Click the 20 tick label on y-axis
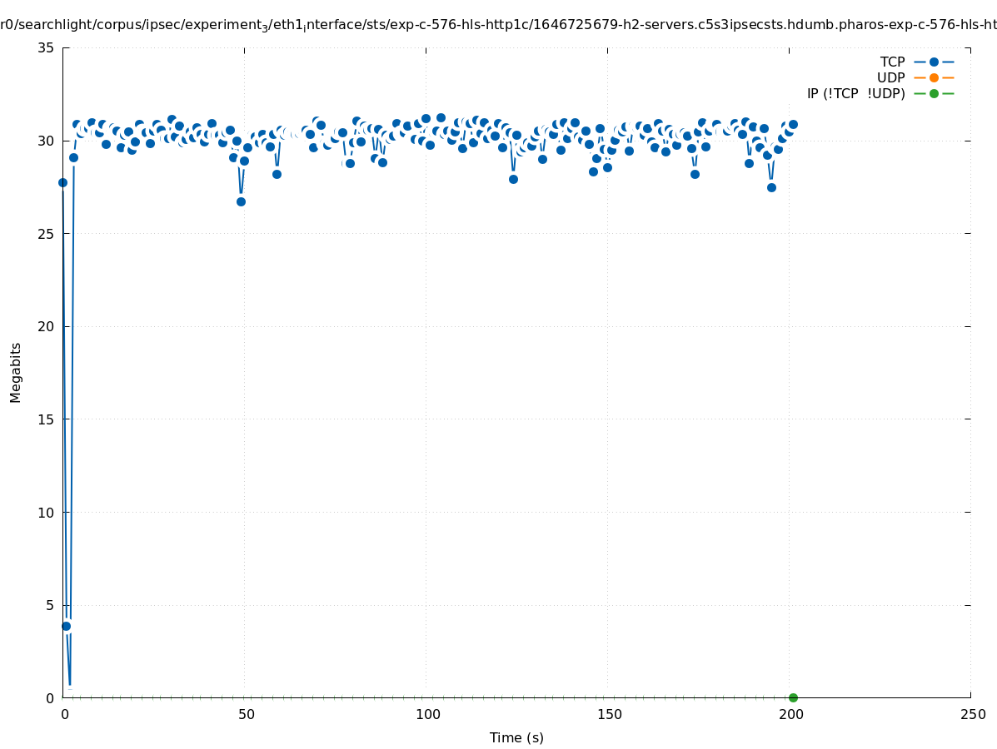 [x=46, y=326]
